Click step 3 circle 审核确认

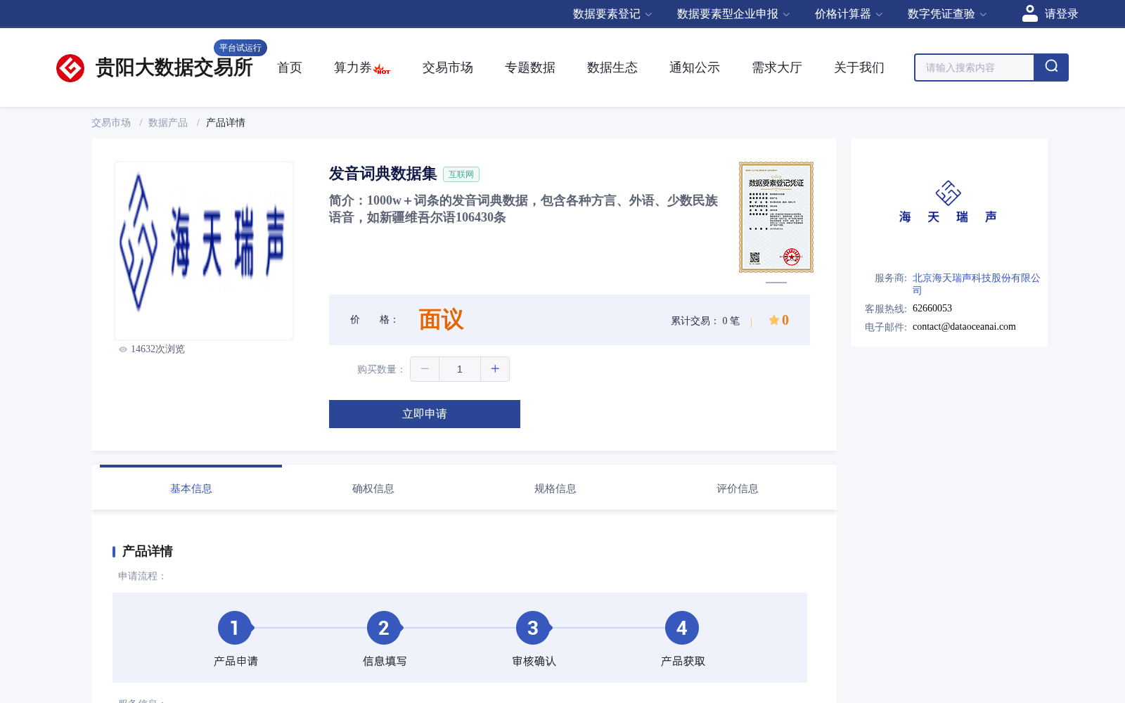pyautogui.click(x=533, y=628)
